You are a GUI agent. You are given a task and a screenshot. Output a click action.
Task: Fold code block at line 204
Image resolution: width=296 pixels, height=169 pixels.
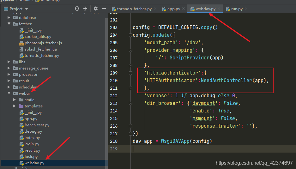130,35
